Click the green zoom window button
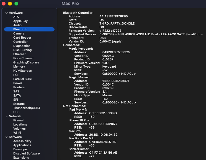Viewport: 206px width, 160px height. pos(16,4)
